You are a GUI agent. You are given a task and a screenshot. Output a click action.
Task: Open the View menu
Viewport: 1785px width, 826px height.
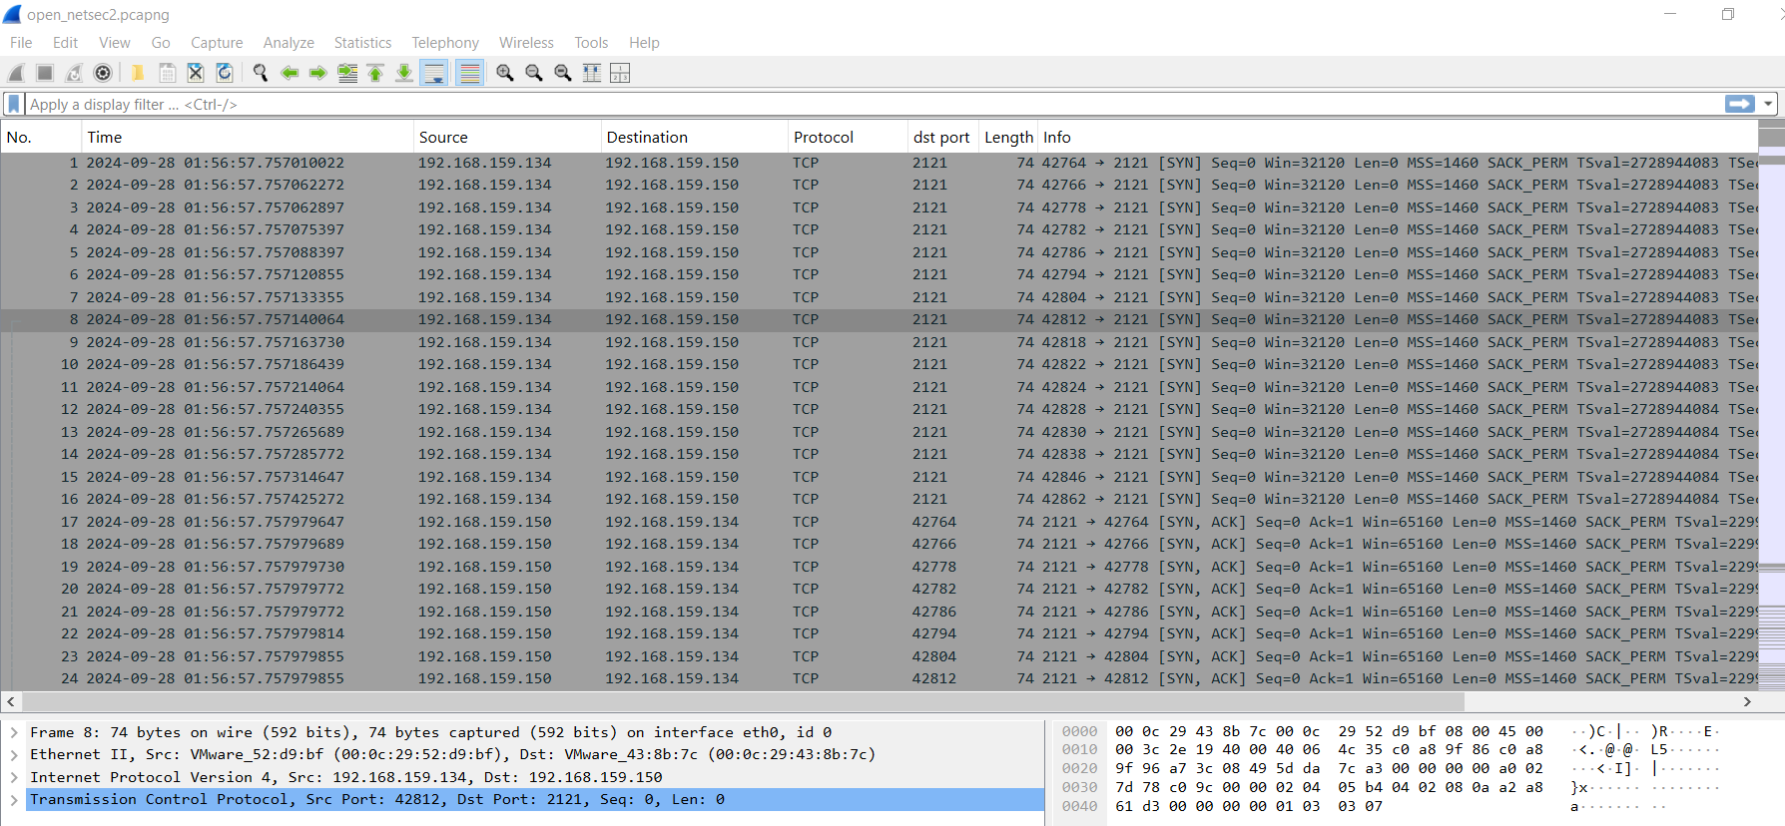click(x=114, y=42)
